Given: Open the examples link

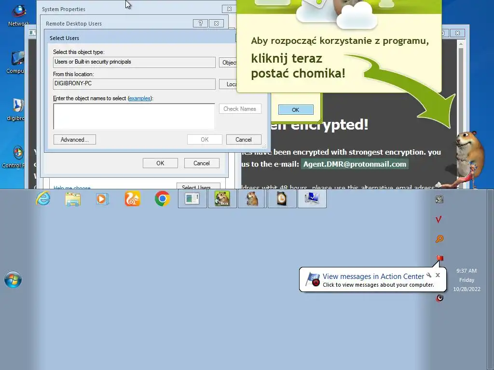Looking at the screenshot, I should pyautogui.click(x=139, y=98).
